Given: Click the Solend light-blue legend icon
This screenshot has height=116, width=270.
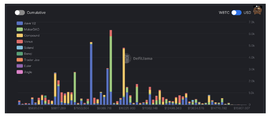Looking at the screenshot, I should click(x=20, y=48).
